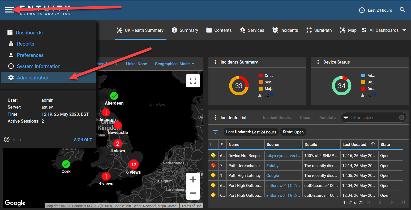Zoom in on the map

[x=193, y=180]
